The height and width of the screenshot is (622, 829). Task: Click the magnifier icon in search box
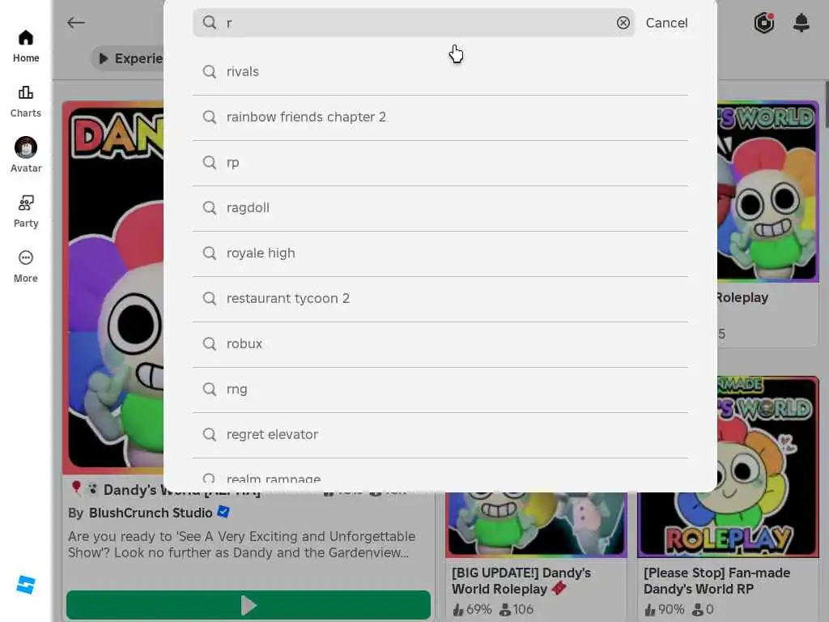(210, 23)
